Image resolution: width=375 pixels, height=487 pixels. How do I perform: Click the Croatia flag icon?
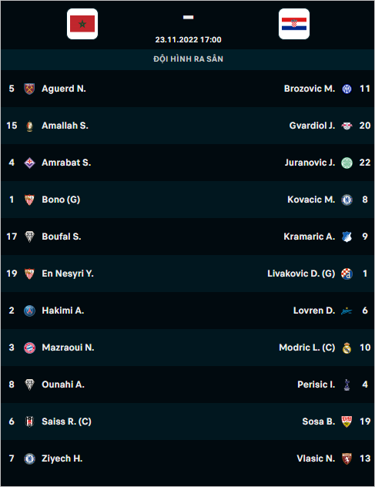point(294,24)
